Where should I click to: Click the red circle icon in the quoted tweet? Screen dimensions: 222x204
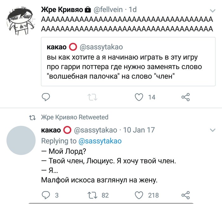click(73, 47)
